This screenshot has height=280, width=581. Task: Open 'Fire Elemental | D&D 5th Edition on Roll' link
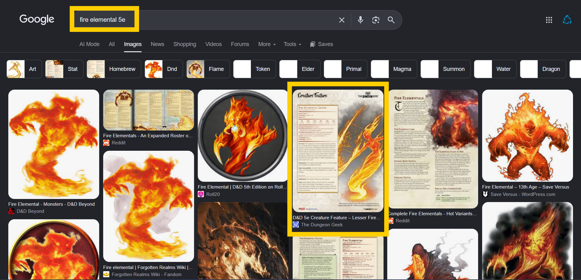click(242, 187)
